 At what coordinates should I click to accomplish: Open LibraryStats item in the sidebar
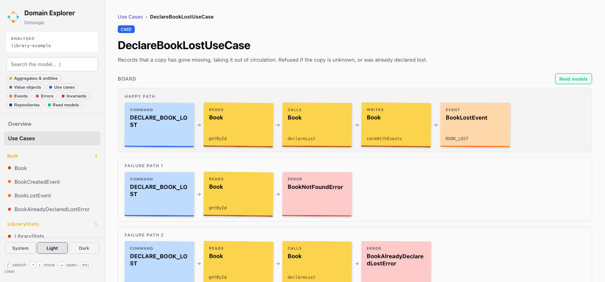click(x=52, y=235)
